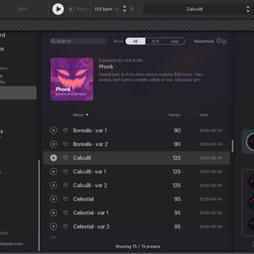Select preset name Calcul8 - var 2
This screenshot has height=254, width=254.
[x=90, y=185]
